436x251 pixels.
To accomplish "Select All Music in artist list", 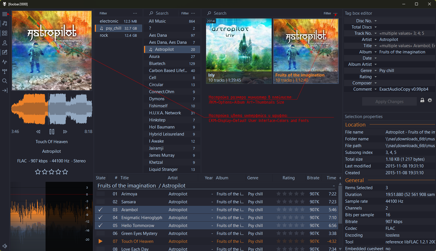I will tap(172, 21).
